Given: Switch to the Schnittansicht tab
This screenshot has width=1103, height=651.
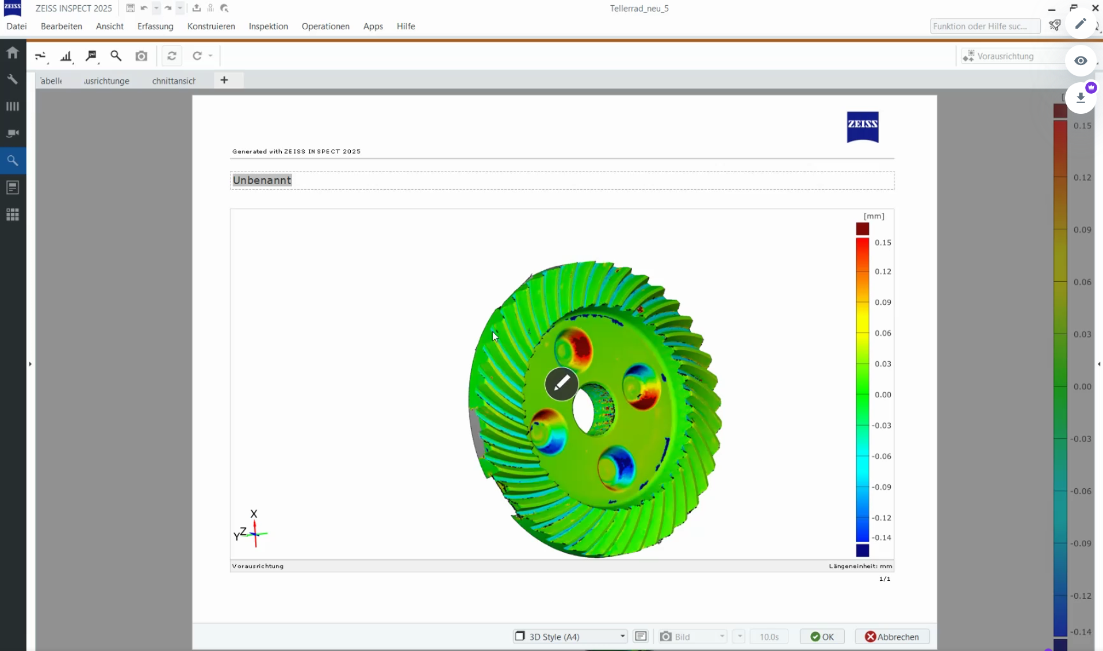Looking at the screenshot, I should click(174, 81).
